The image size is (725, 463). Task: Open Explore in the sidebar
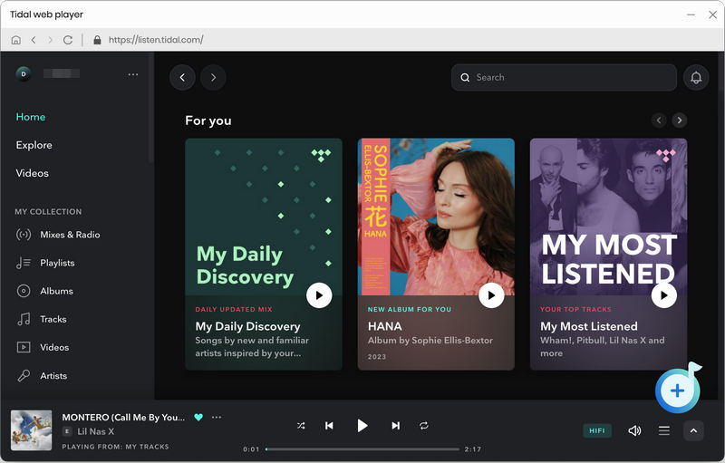click(34, 145)
